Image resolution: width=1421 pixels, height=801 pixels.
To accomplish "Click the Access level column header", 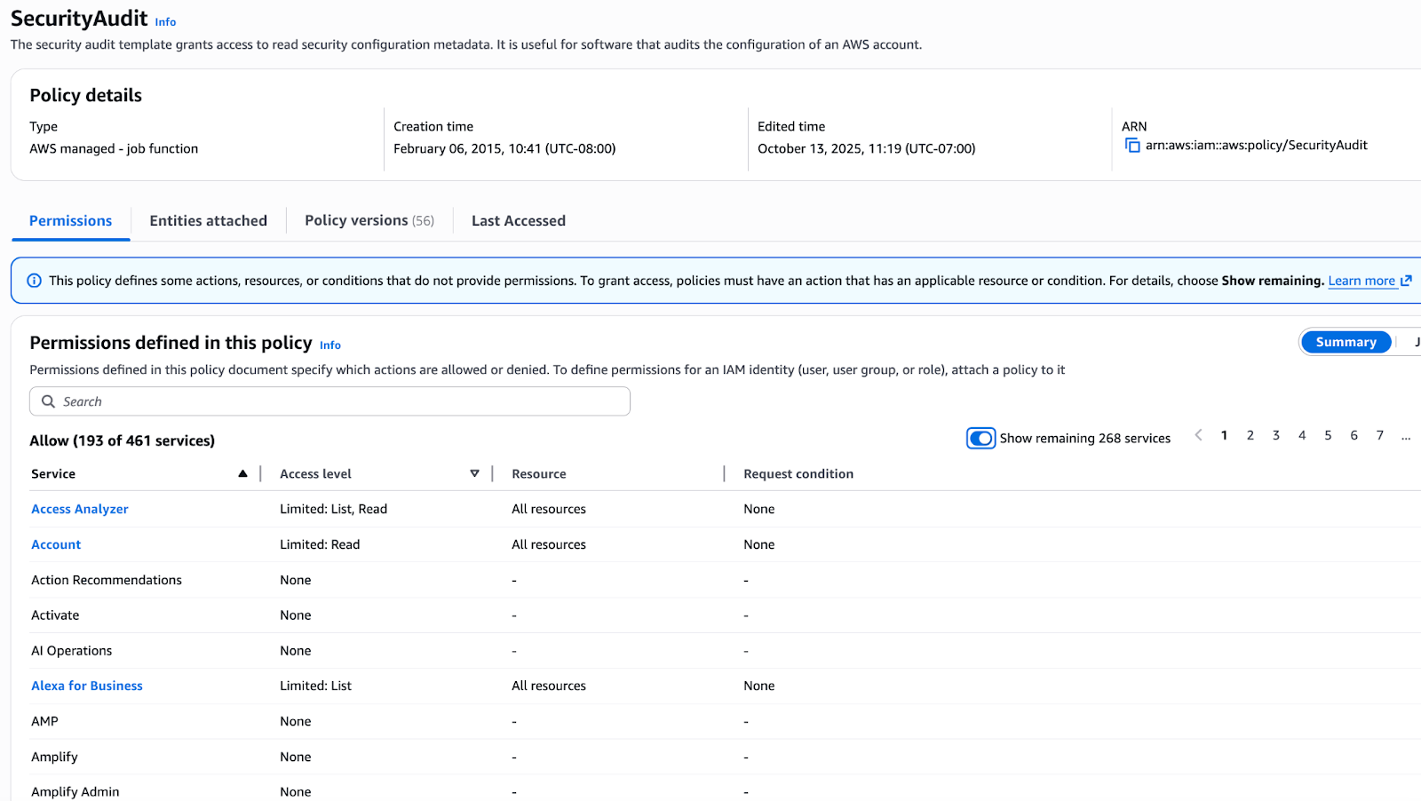I will pos(315,474).
